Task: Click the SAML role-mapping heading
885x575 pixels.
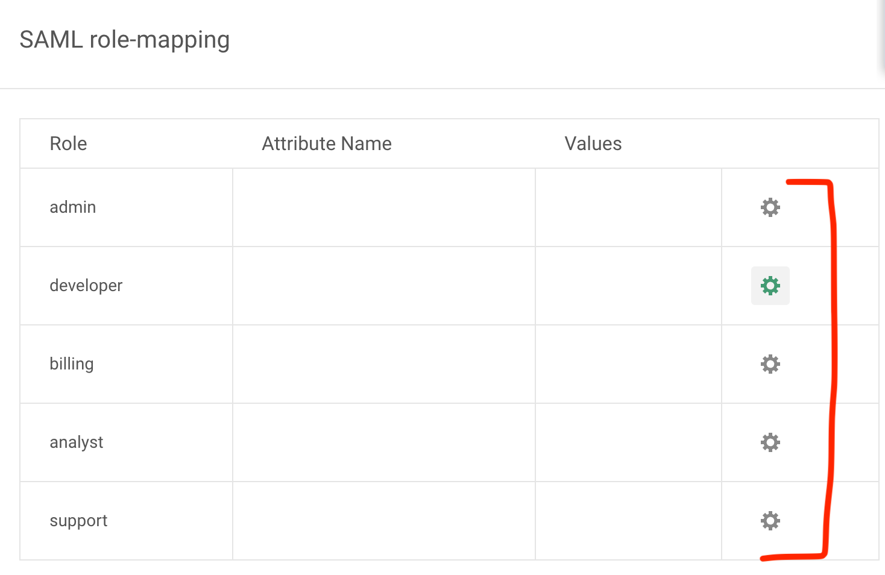Action: pyautogui.click(x=125, y=40)
